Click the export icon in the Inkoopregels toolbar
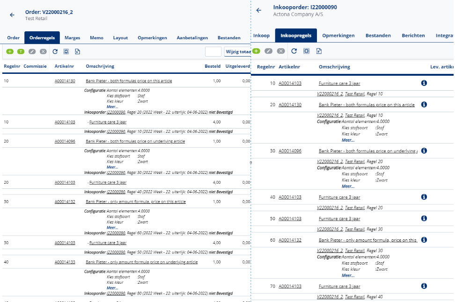The width and height of the screenshot is (455, 302). coord(319,51)
